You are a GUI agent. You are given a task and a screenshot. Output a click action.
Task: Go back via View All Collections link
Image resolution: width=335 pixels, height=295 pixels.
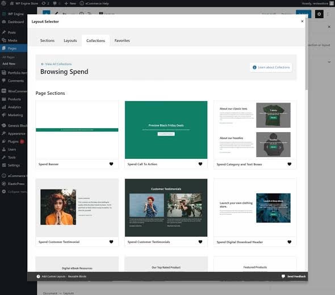pos(56,64)
